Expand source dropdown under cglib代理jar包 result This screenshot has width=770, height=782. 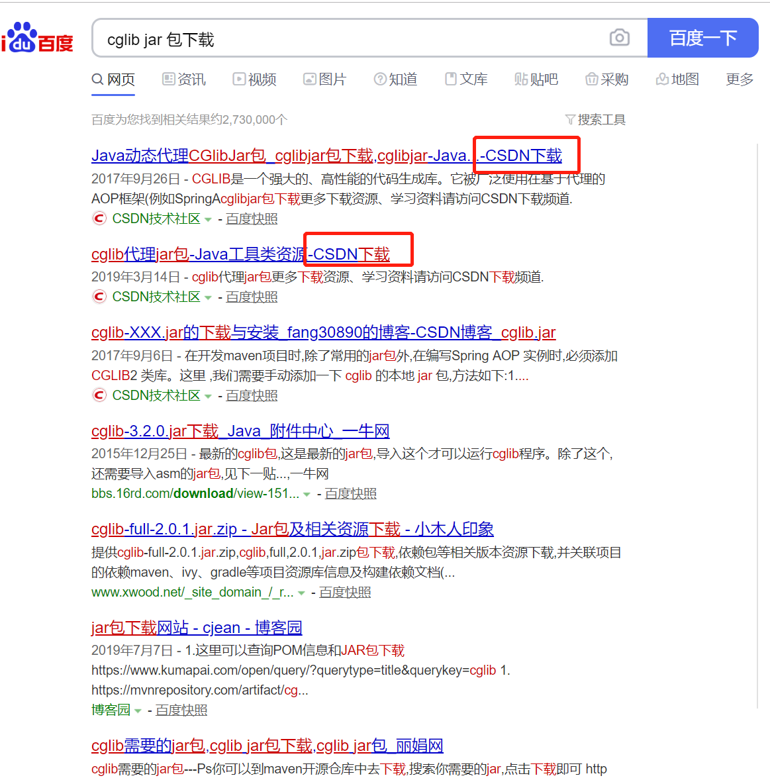pos(208,298)
